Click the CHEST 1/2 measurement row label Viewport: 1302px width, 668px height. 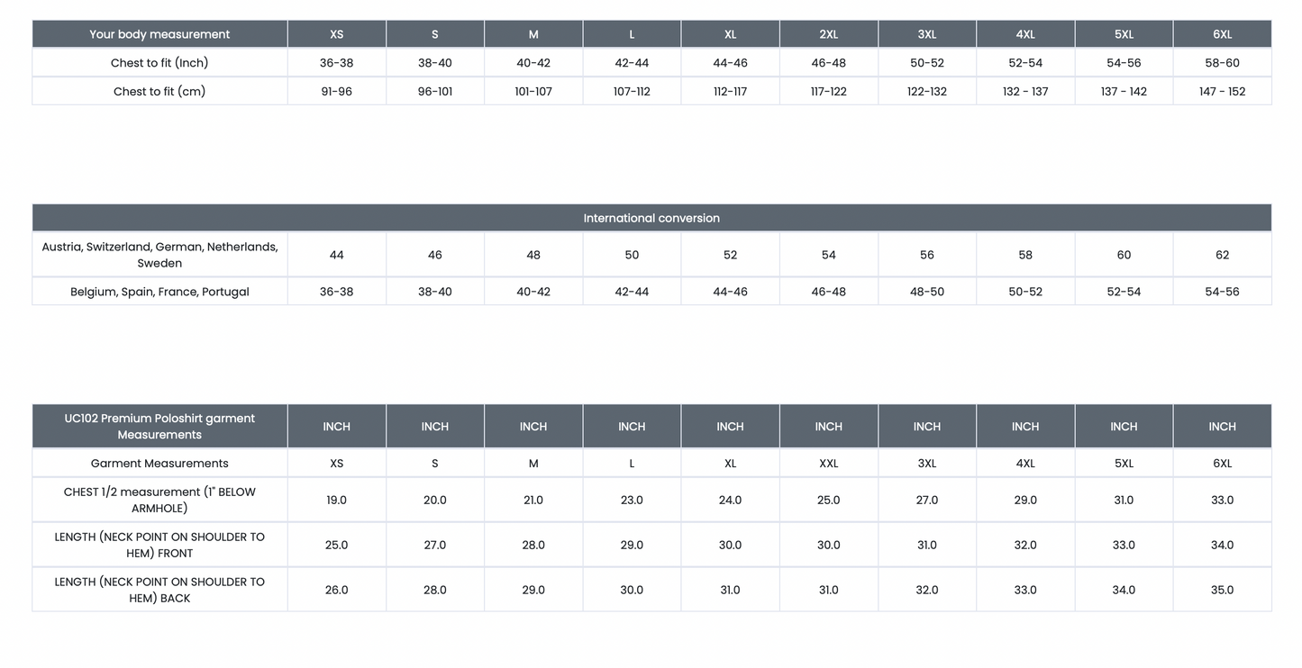159,500
